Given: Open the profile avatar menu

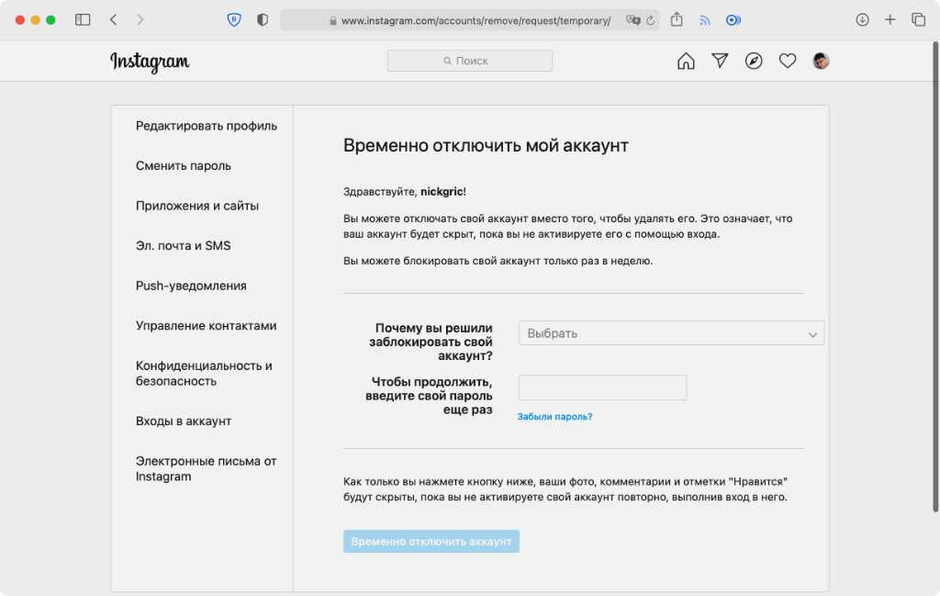Looking at the screenshot, I should pyautogui.click(x=821, y=62).
